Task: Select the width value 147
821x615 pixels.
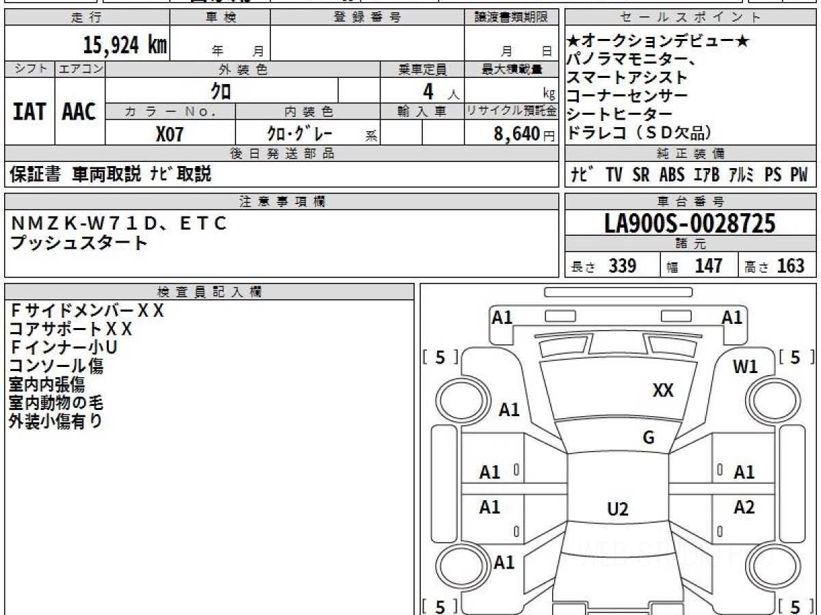Action: [709, 266]
